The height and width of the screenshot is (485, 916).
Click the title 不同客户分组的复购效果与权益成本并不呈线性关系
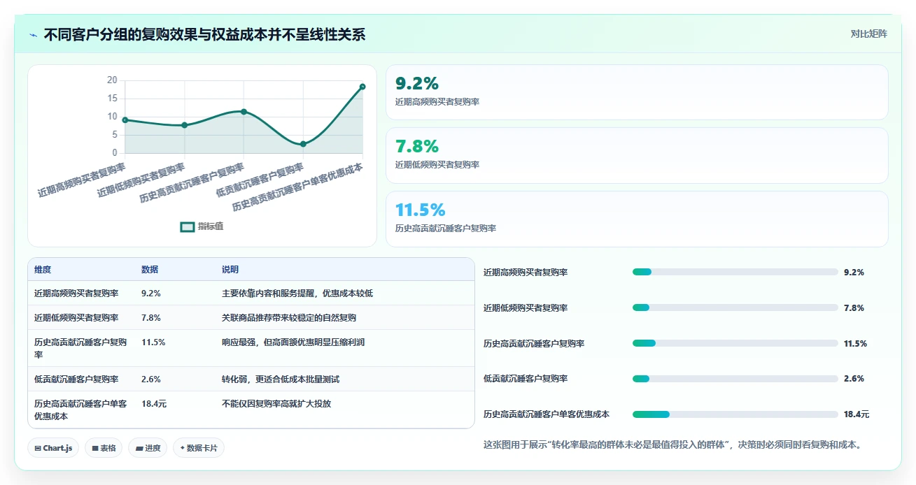tap(204, 35)
